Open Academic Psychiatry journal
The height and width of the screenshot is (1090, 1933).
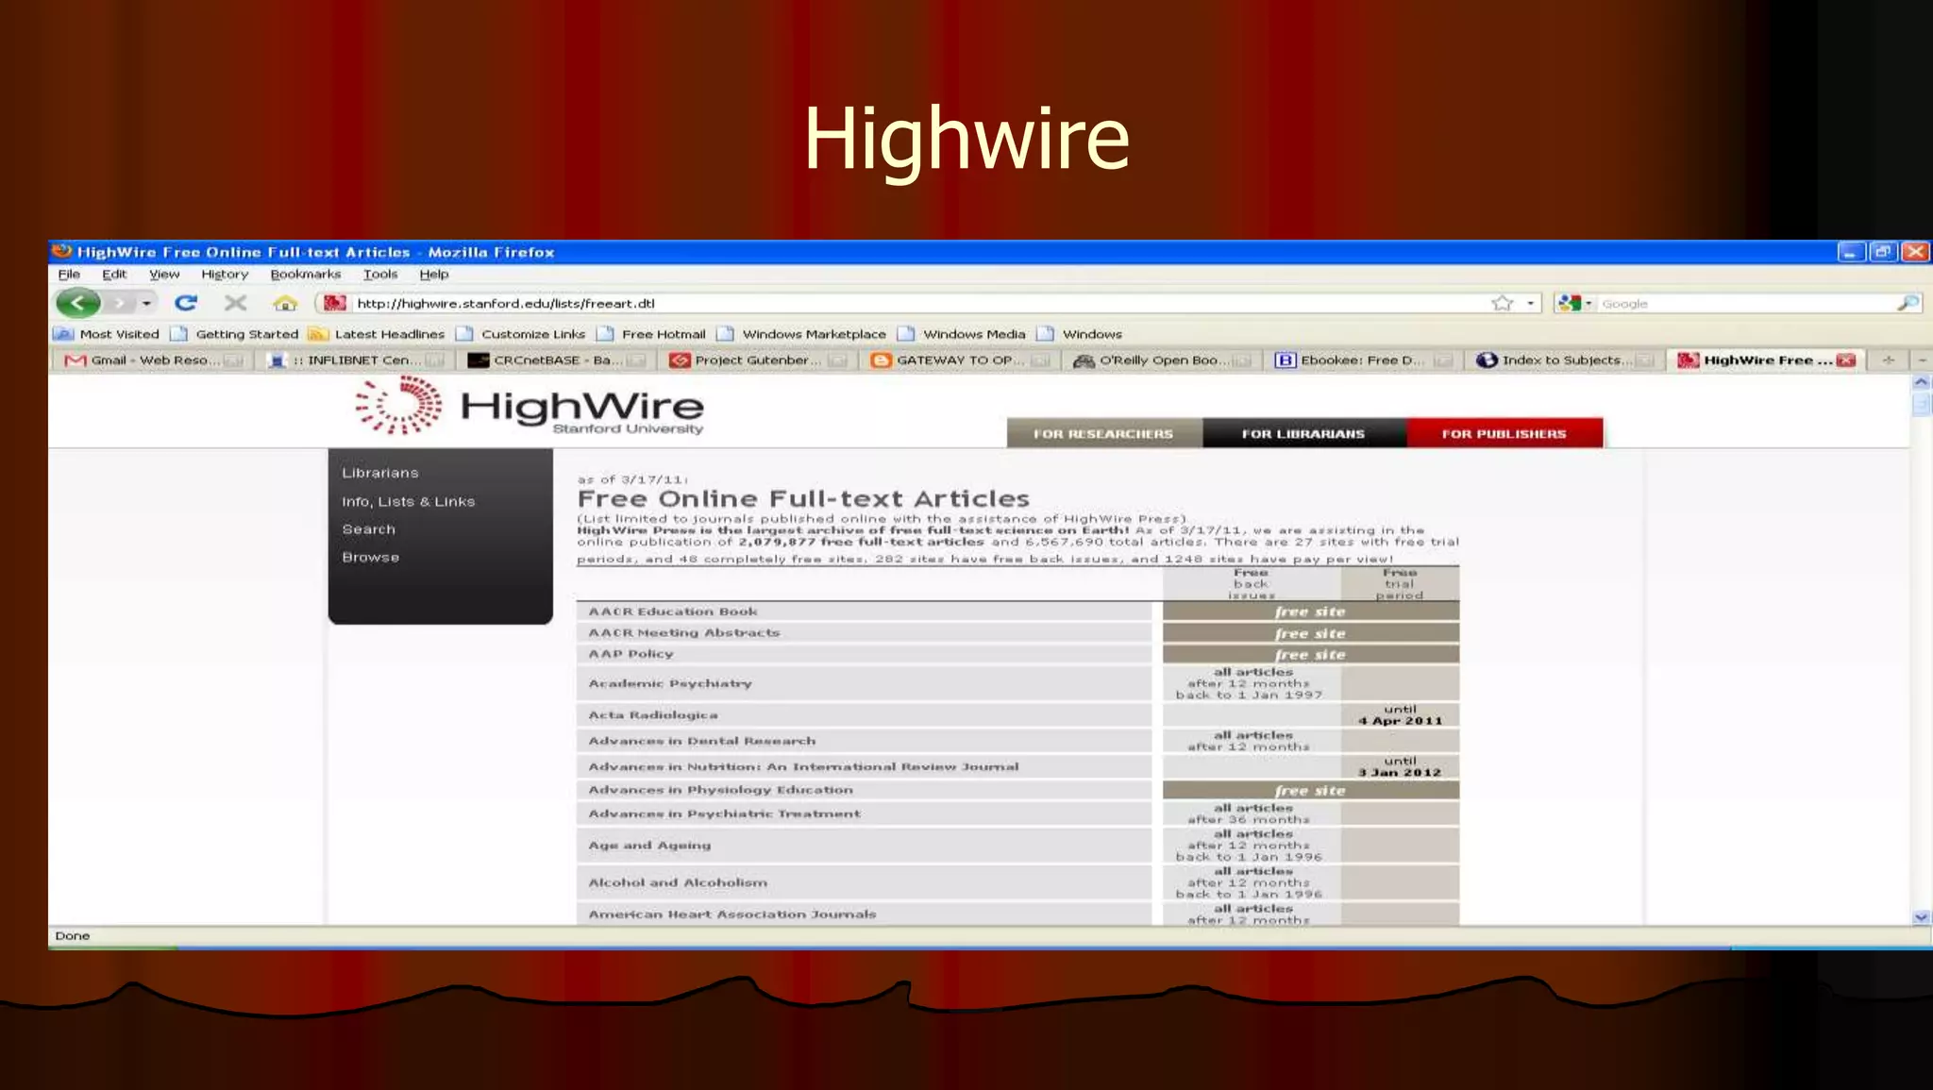pyautogui.click(x=670, y=683)
